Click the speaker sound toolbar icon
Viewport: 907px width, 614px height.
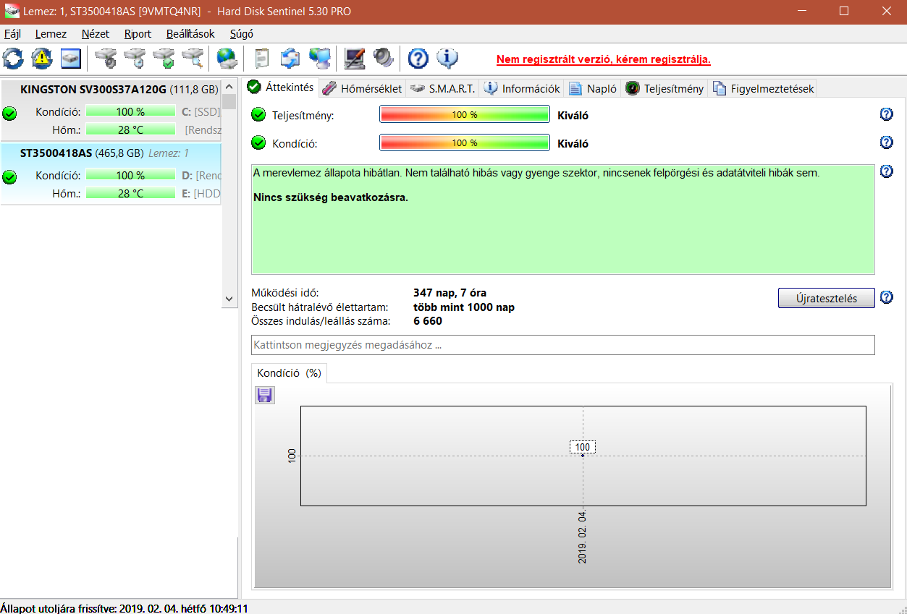383,58
